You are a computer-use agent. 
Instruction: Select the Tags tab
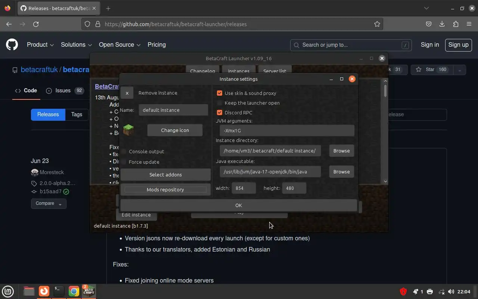coord(77,114)
